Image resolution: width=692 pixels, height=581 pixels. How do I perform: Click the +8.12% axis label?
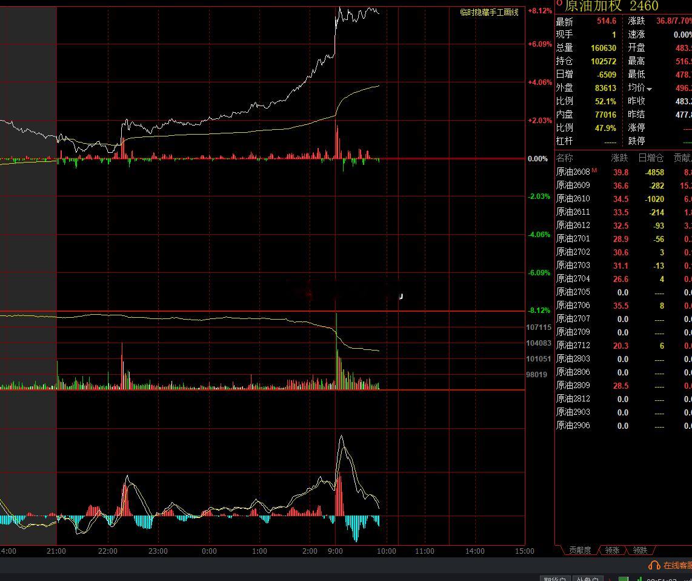click(x=540, y=10)
